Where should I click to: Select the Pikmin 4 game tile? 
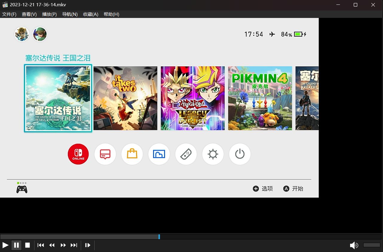[x=260, y=98]
